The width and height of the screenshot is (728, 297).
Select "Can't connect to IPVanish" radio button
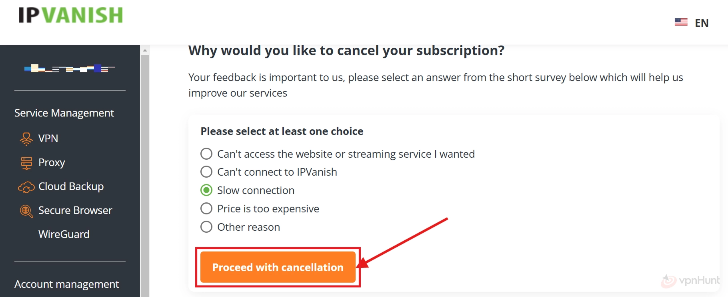[x=206, y=172]
